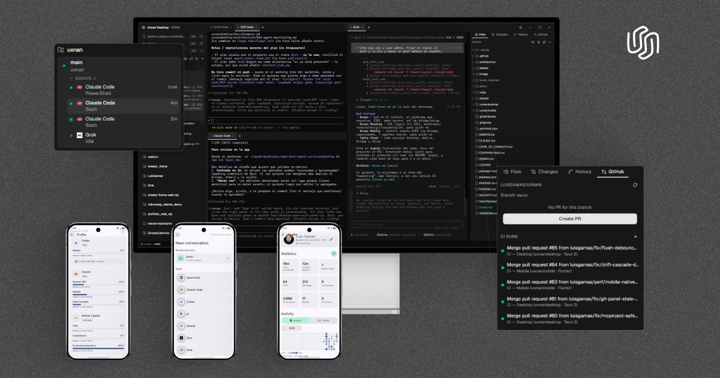Expand the bridge folder in file tree

473,74
